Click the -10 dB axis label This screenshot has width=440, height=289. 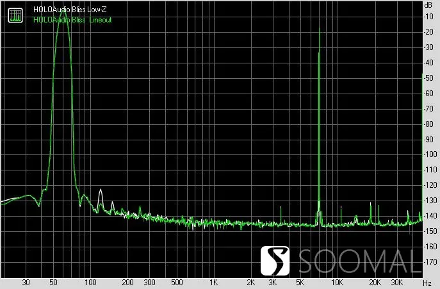(x=429, y=16)
